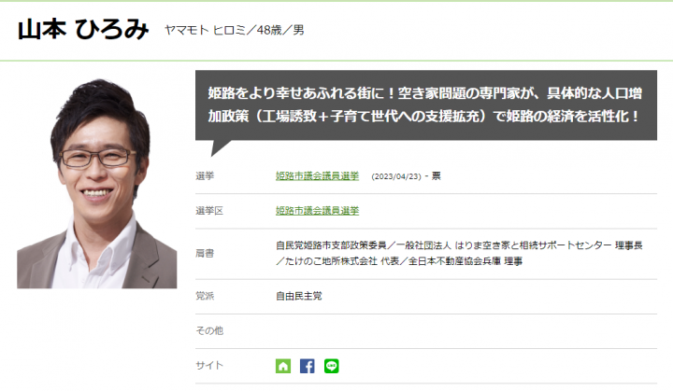Click the 自由民主党 party name

coord(299,296)
